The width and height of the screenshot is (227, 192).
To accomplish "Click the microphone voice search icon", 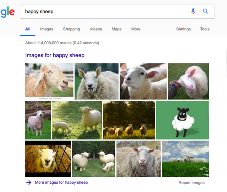I will tap(193, 11).
